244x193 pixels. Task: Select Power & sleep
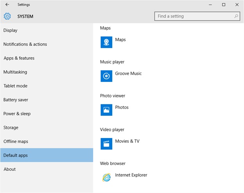[x=17, y=114]
